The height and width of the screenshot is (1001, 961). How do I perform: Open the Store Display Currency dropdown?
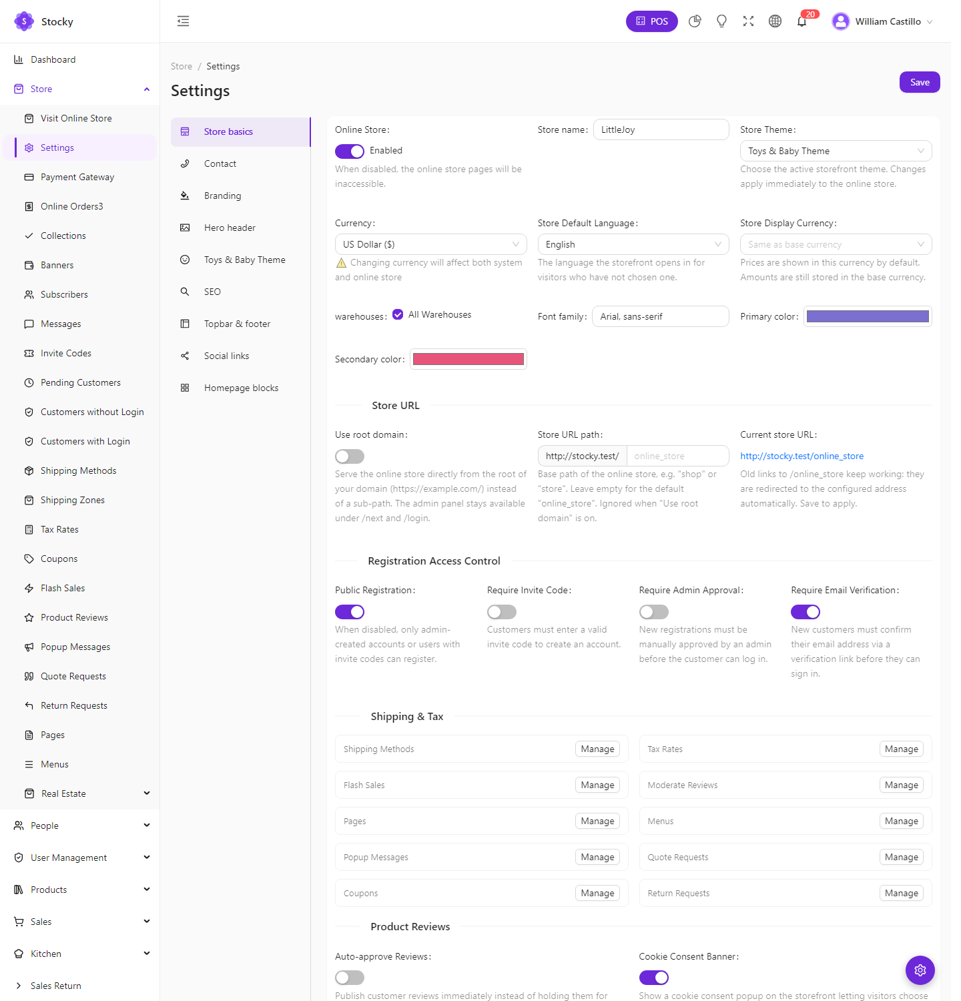click(x=836, y=244)
